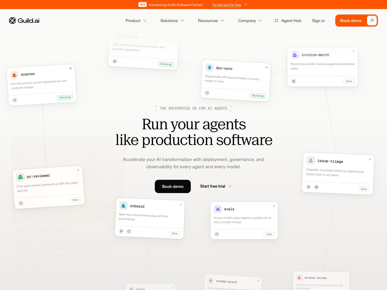Click black Book demo hero button
The image size is (387, 290).
173,186
